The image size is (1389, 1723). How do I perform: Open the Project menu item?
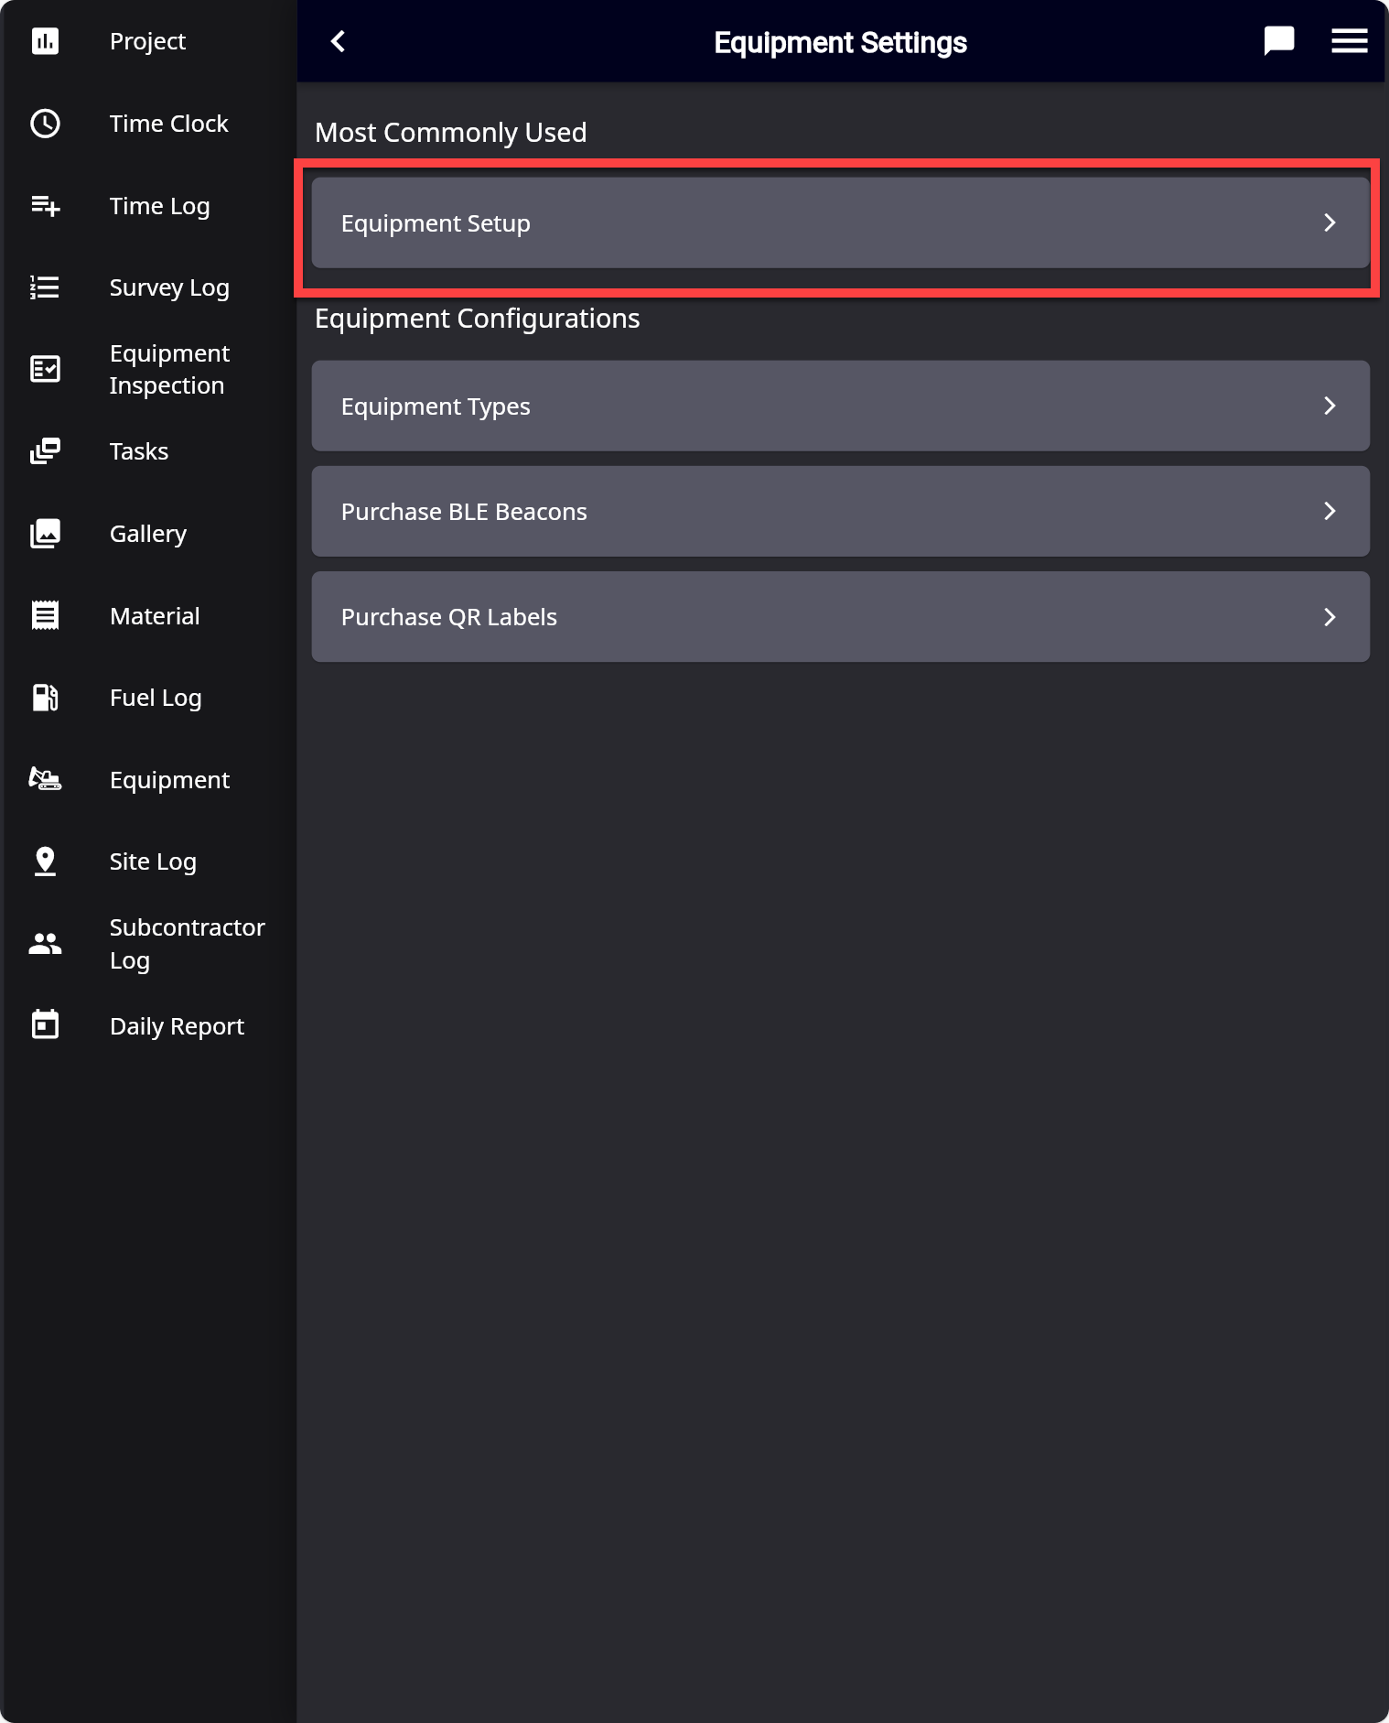coord(148,41)
